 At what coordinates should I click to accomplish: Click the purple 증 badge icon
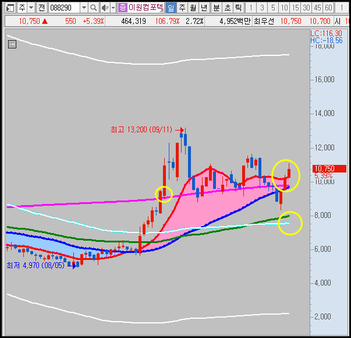pos(122,8)
